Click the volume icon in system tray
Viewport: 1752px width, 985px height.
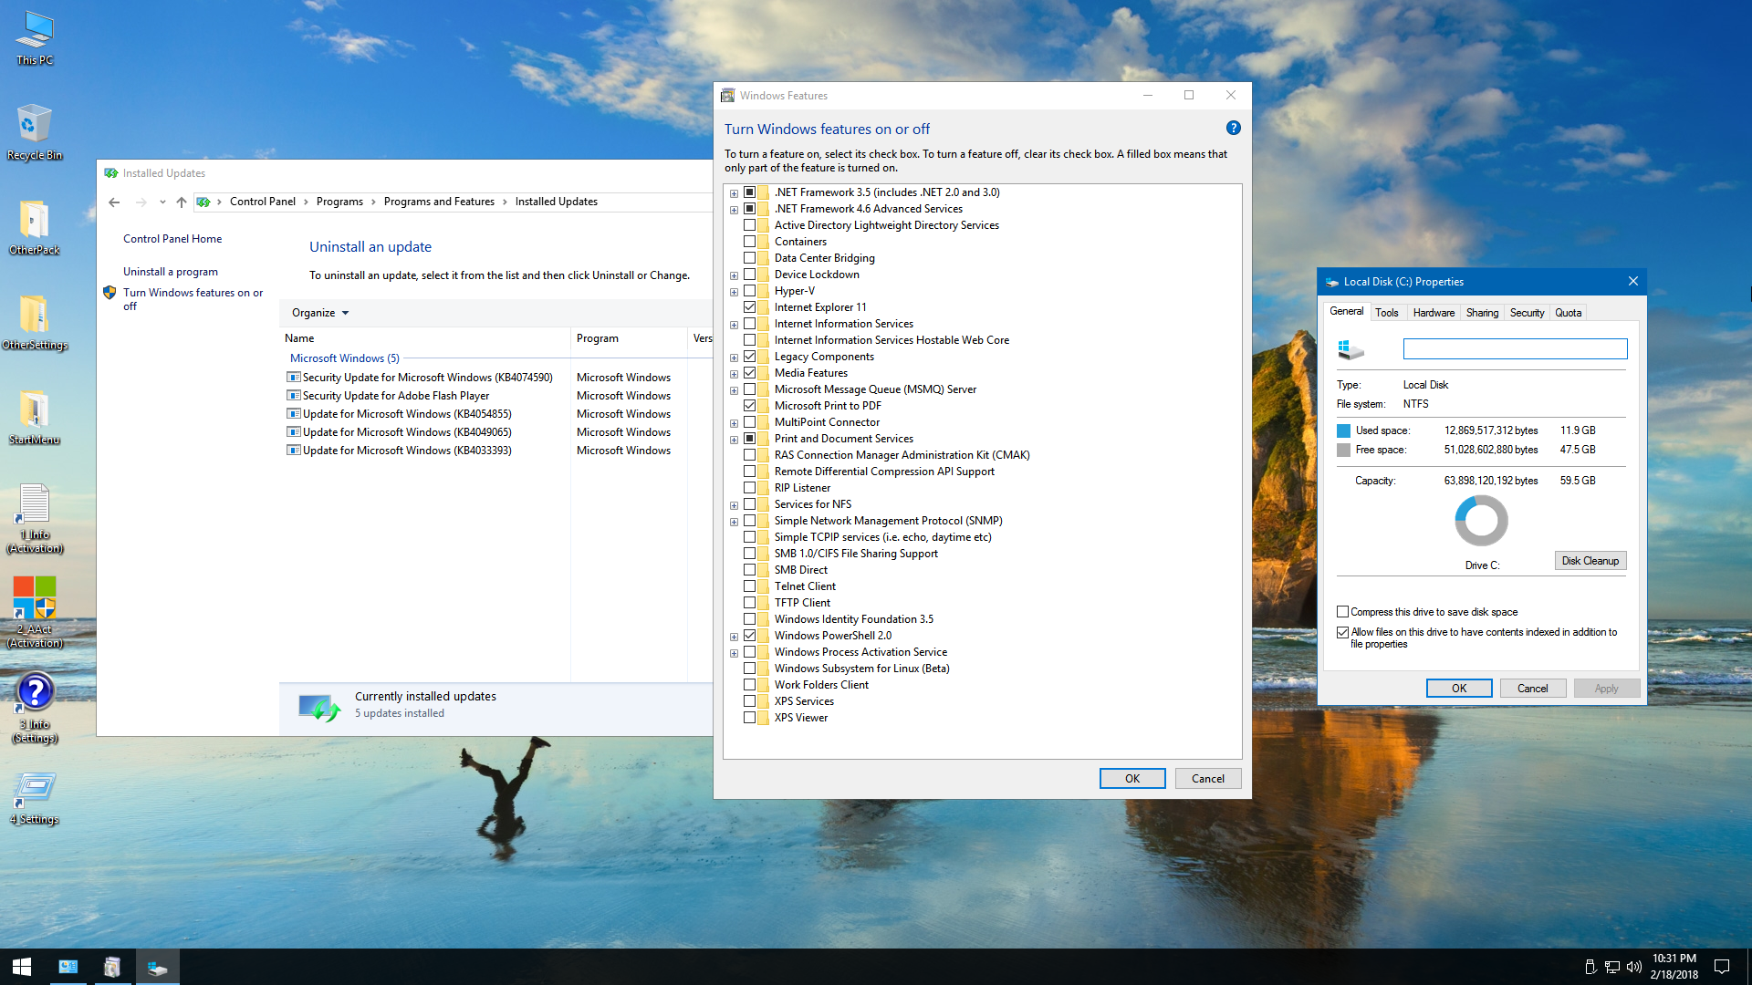(x=1633, y=967)
